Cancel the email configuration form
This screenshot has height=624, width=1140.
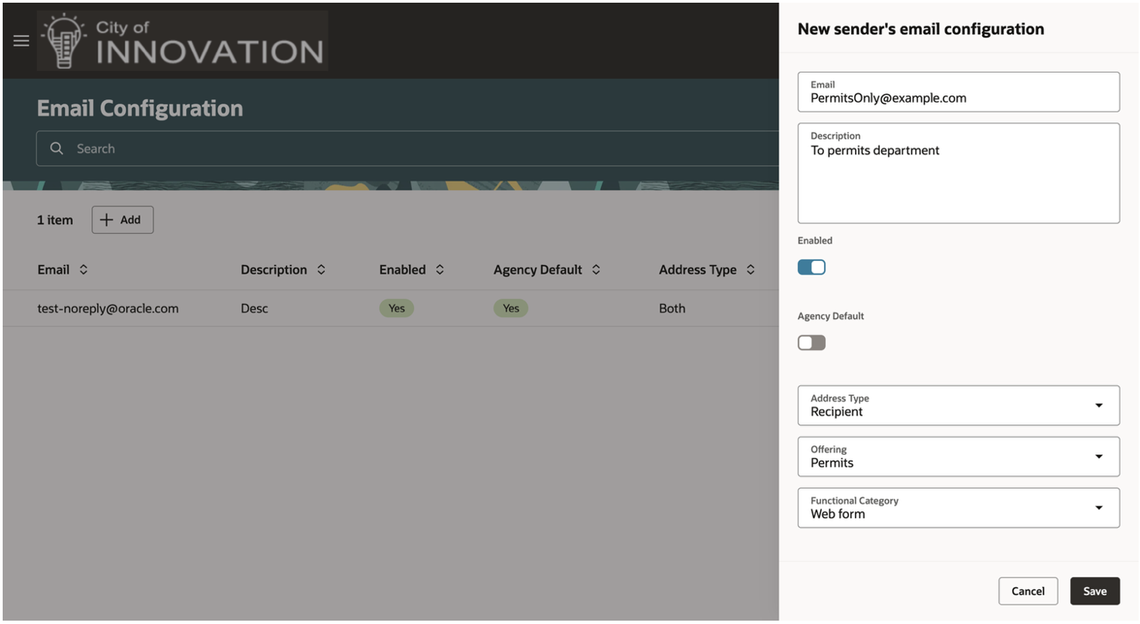coord(1028,591)
